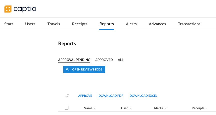Image resolution: width=216 pixels, height=115 pixels.
Task: Expand the Receipts column sort dropdown
Action: click(207, 108)
